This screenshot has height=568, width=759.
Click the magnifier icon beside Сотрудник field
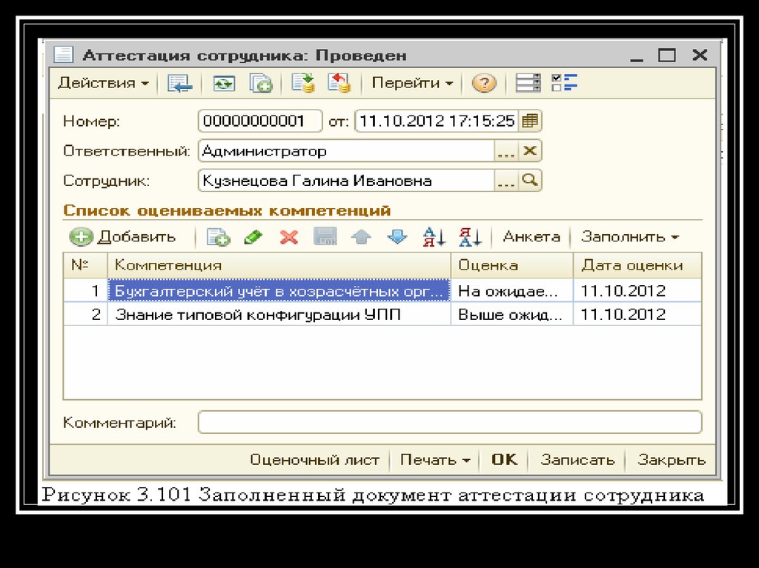tap(530, 180)
